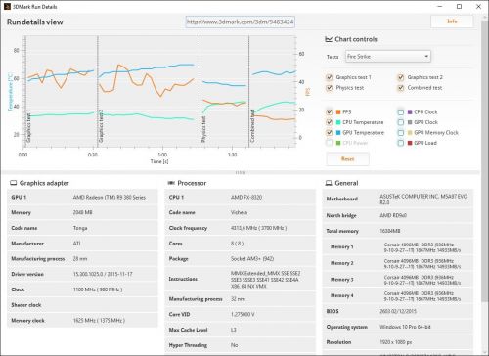The width and height of the screenshot is (489, 356).
Task: Click the Graphics test 2 chart marker
Action: (101, 126)
